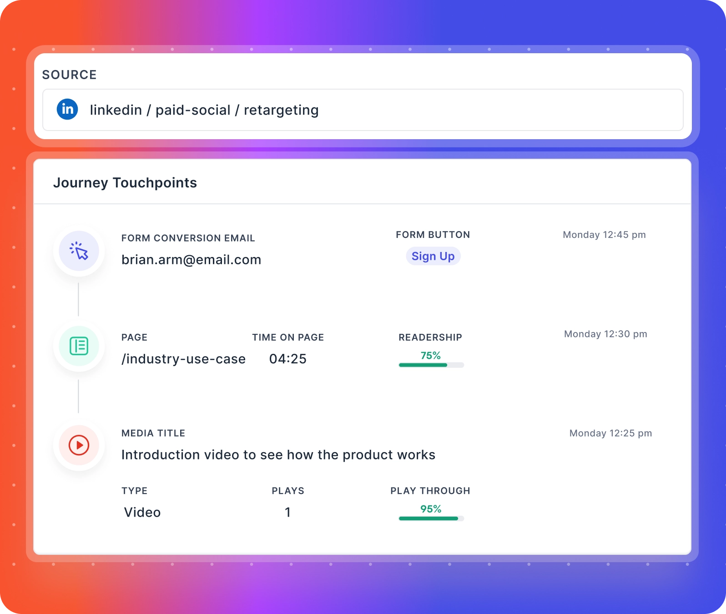The width and height of the screenshot is (726, 614).
Task: Click the FORM CONVERSION EMAIL label
Action: 188,238
